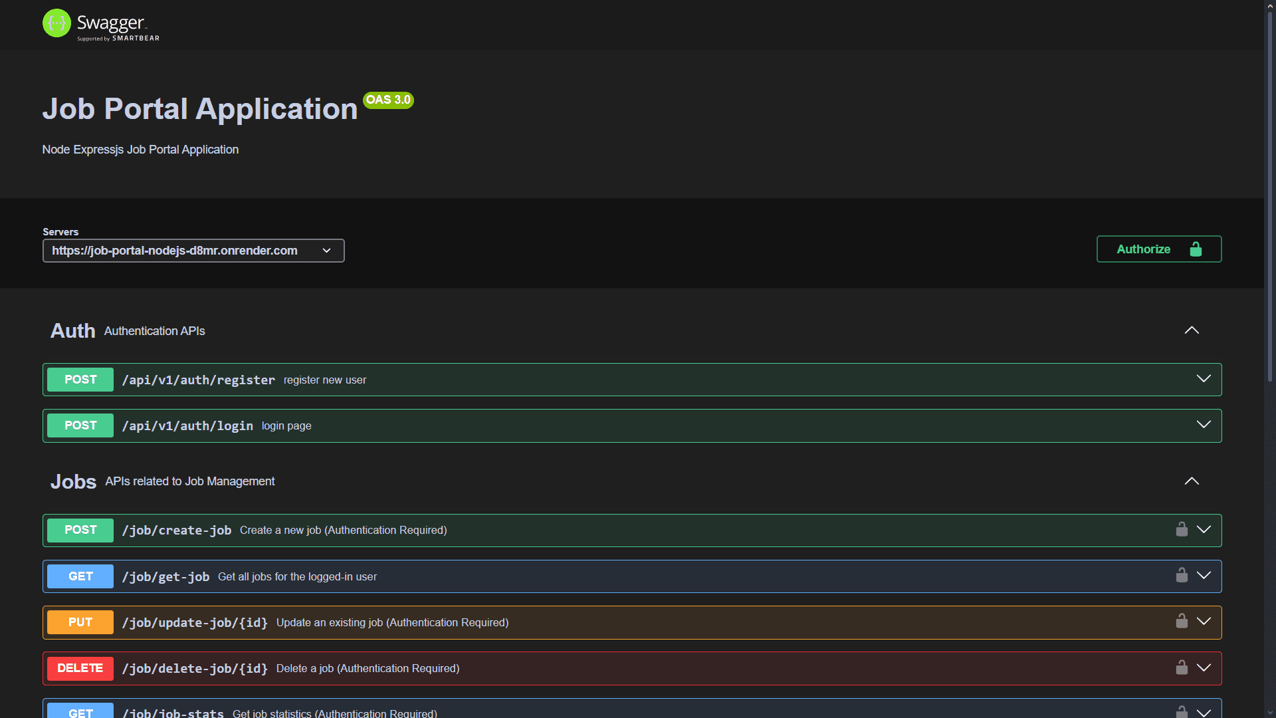This screenshot has height=718, width=1276.
Task: Open the Authorize dialog
Action: (1159, 249)
